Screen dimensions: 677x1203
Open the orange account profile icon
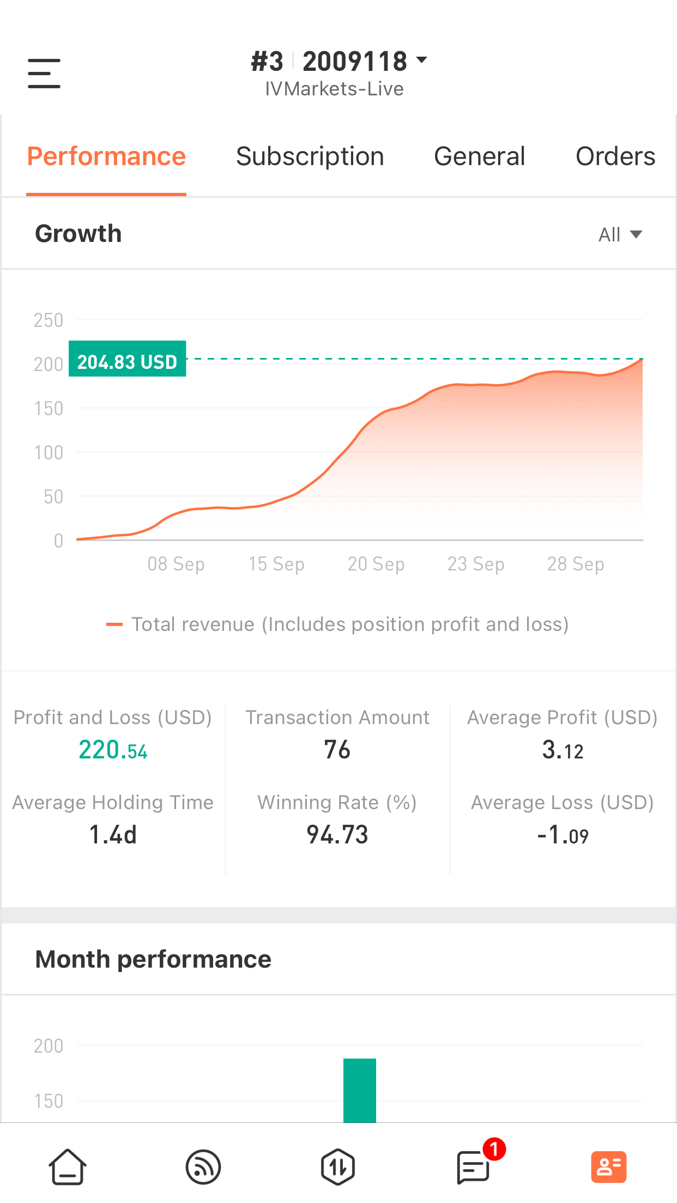(x=608, y=1166)
